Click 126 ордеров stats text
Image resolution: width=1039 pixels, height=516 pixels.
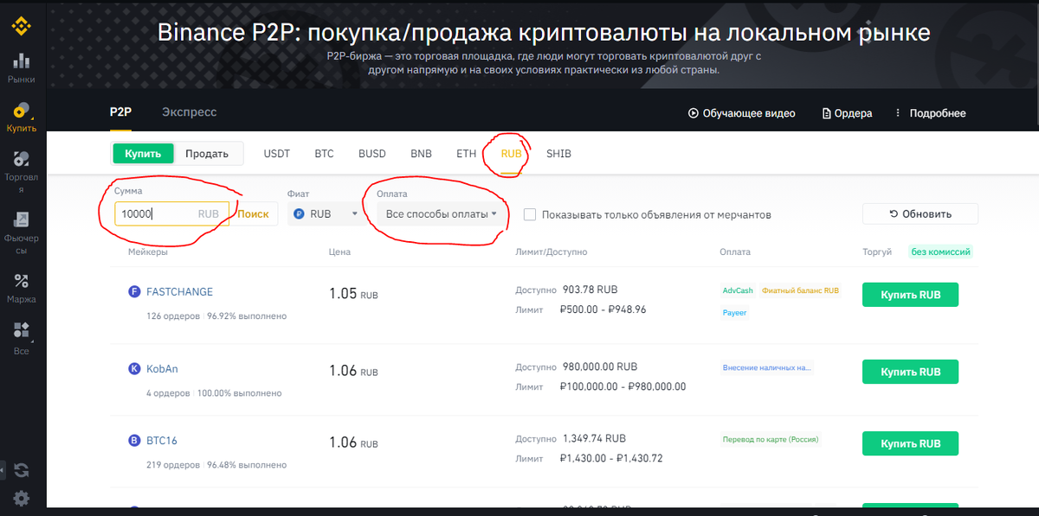(174, 315)
